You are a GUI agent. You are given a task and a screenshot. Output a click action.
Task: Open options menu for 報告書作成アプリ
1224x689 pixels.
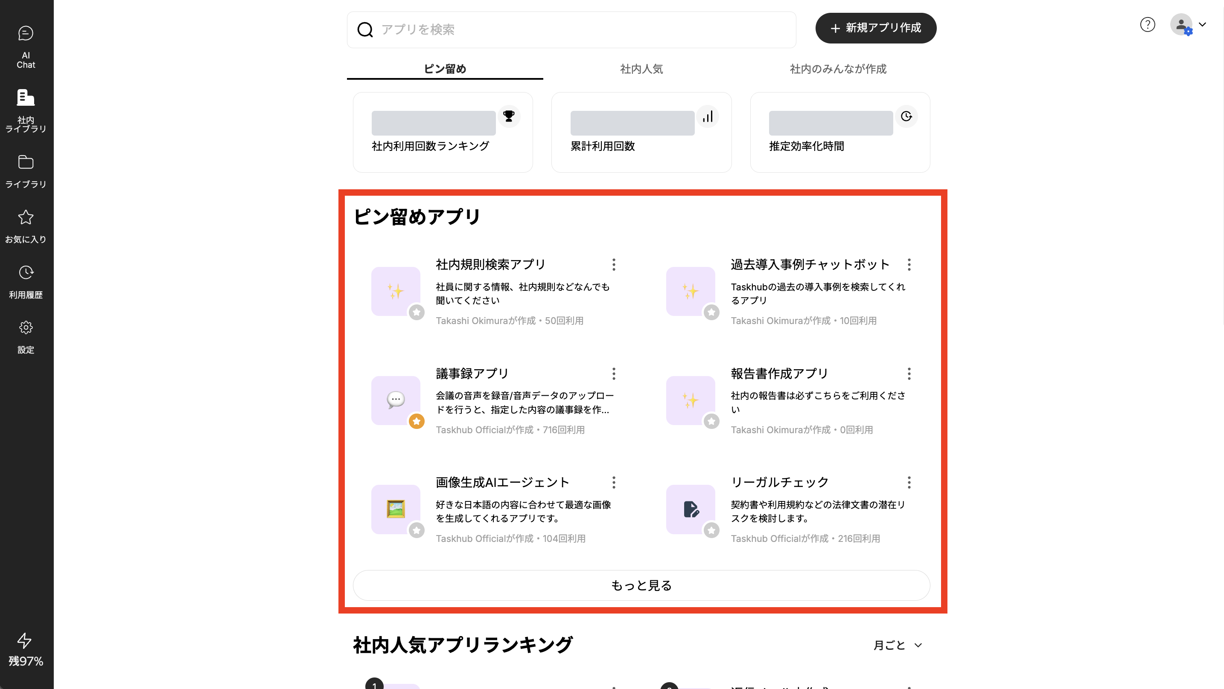(909, 373)
